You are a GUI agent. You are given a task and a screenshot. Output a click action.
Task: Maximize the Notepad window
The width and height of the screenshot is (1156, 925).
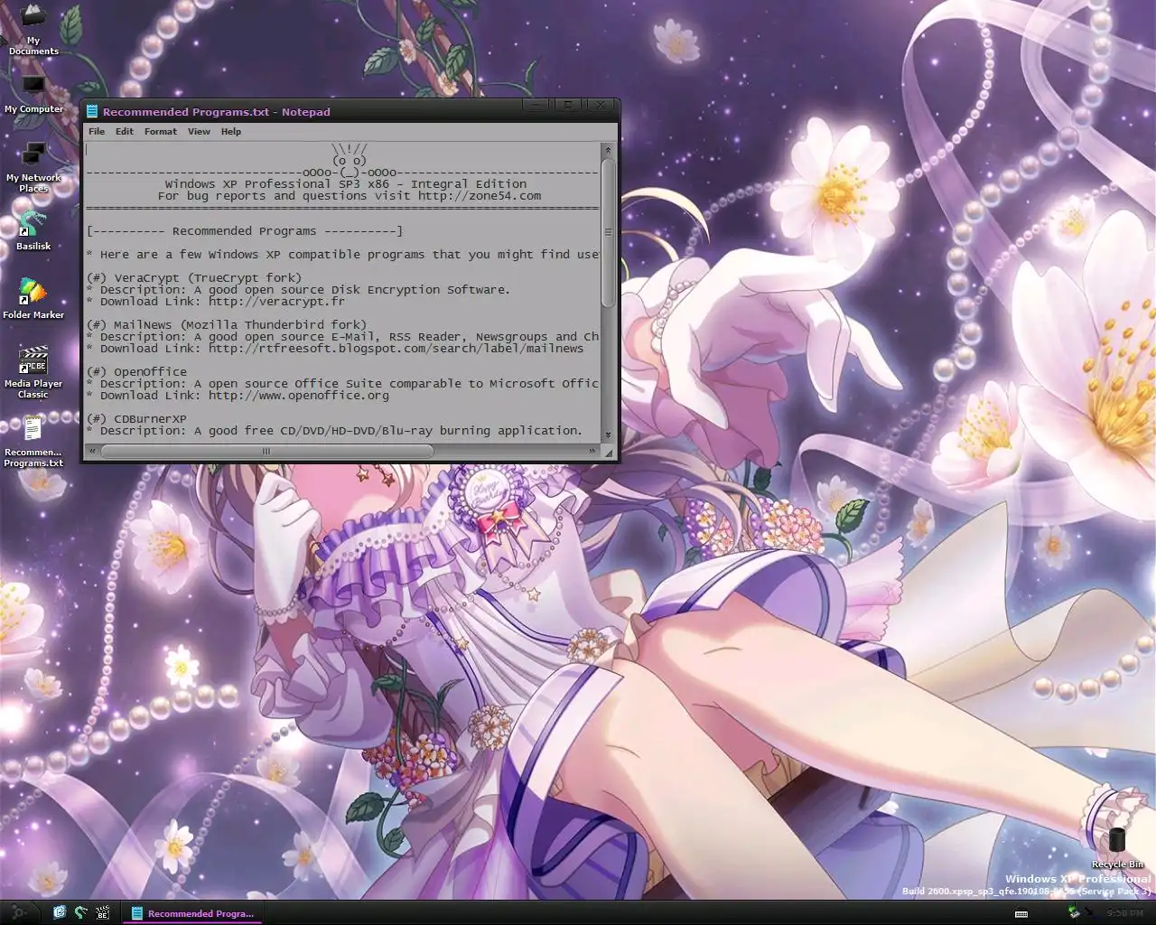click(x=568, y=105)
